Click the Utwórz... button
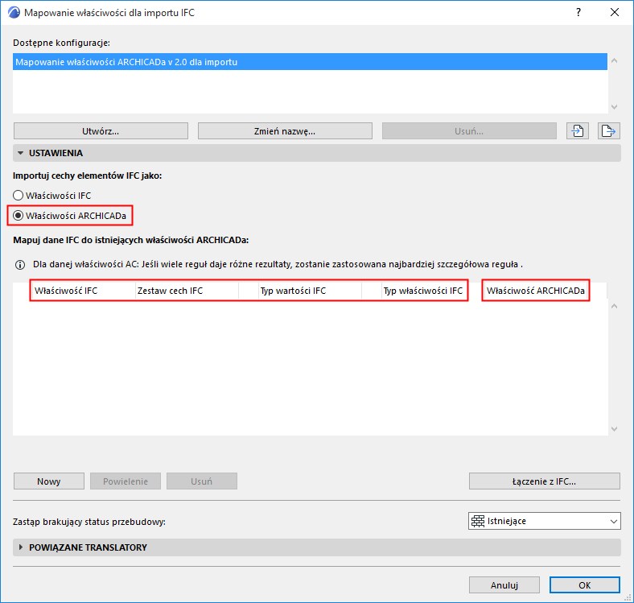The height and width of the screenshot is (603, 634). coord(101,131)
